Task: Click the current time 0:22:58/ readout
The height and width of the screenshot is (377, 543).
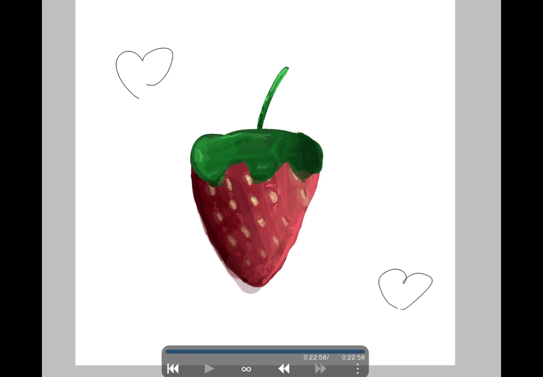Action: point(316,357)
